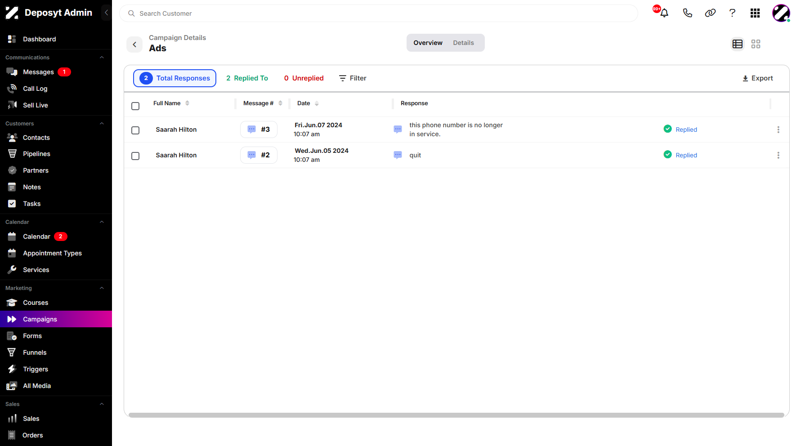
Task: Focus the Search Customer field
Action: (x=379, y=13)
